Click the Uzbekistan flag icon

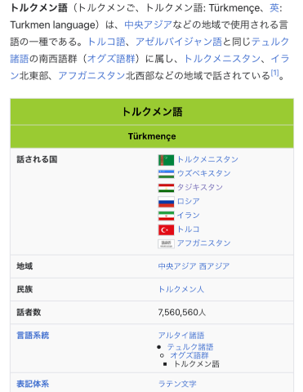tap(166, 174)
